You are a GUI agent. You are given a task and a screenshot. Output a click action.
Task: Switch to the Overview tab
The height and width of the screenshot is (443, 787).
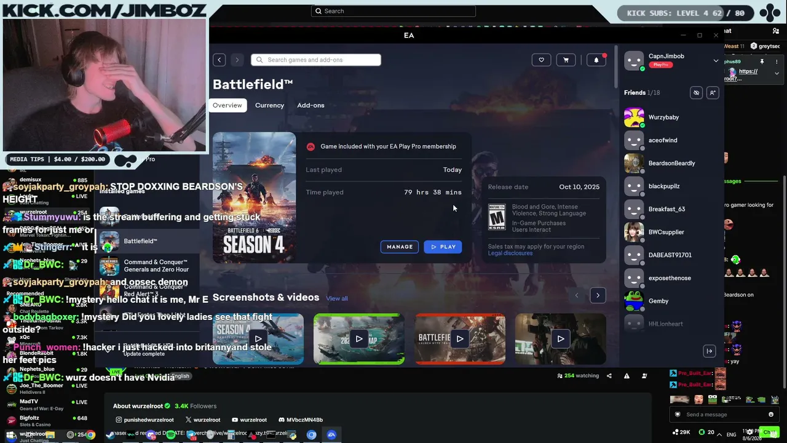[x=227, y=105]
